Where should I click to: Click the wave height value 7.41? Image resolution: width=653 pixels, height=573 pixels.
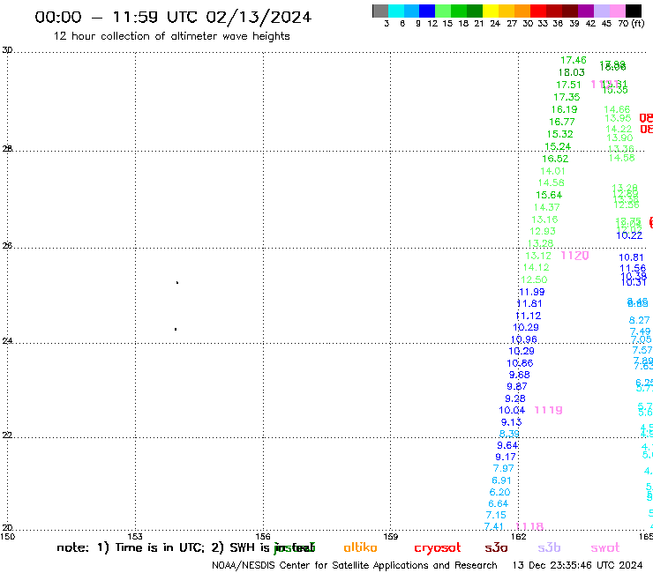[493, 527]
